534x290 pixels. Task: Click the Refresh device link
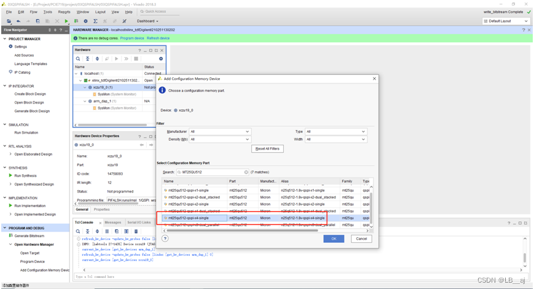coord(158,39)
